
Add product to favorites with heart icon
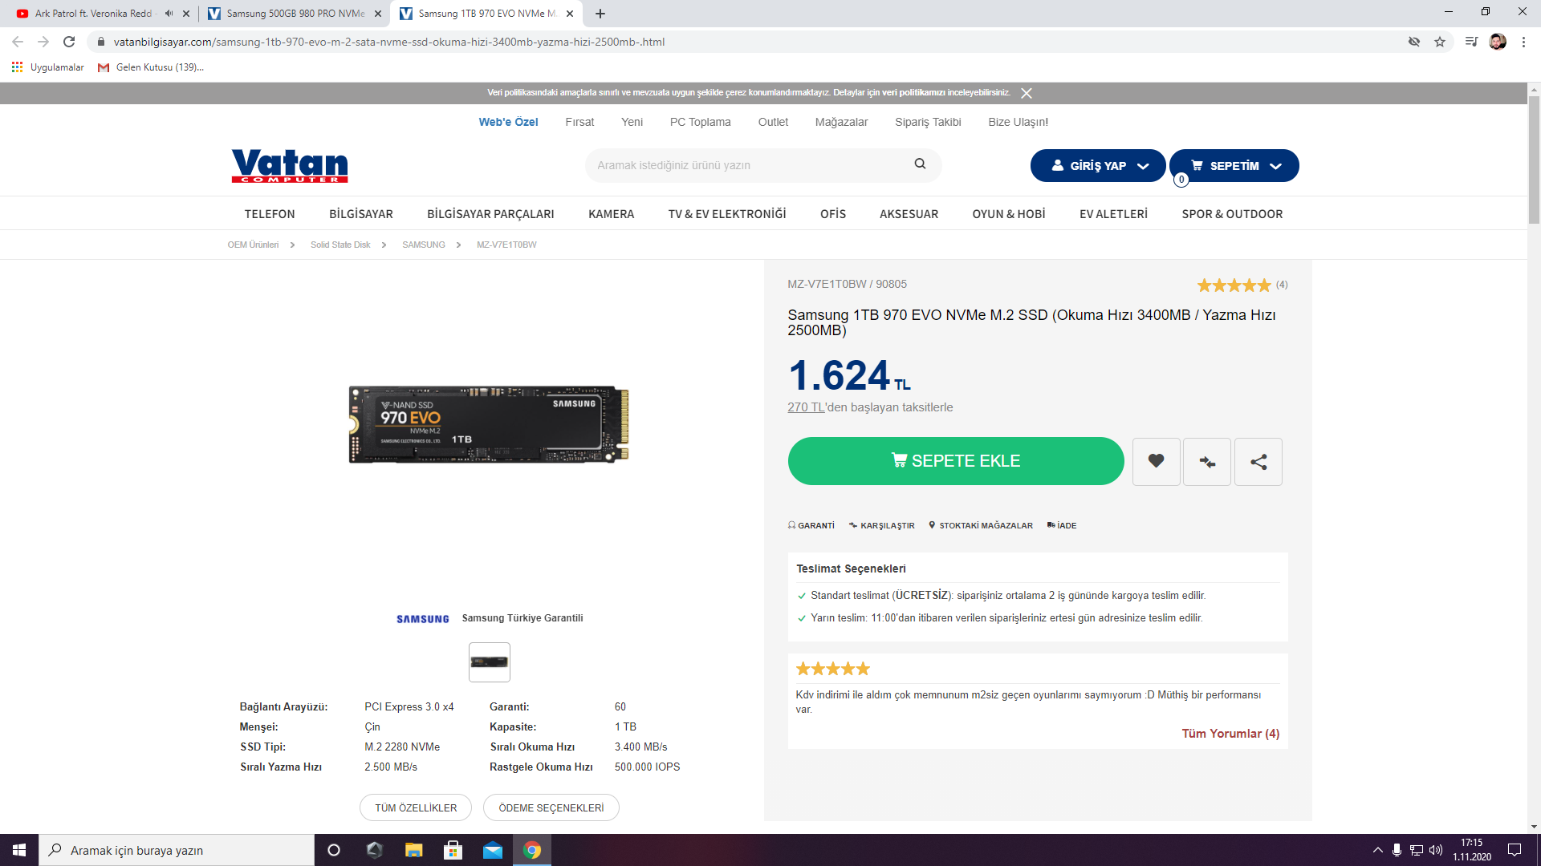point(1156,461)
